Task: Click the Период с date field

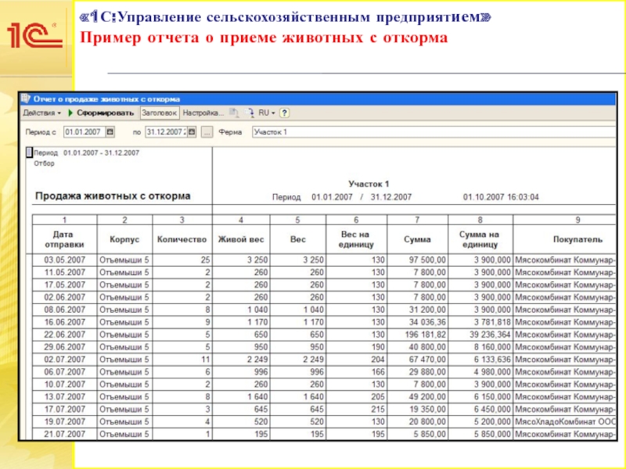Action: coord(85,132)
